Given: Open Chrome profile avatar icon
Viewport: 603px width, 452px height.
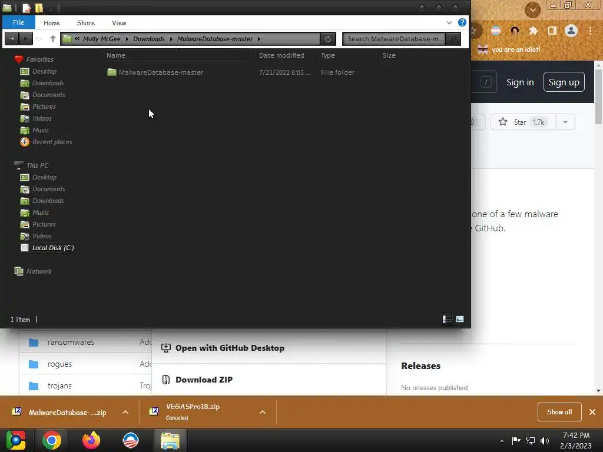Looking at the screenshot, I should pyautogui.click(x=571, y=31).
